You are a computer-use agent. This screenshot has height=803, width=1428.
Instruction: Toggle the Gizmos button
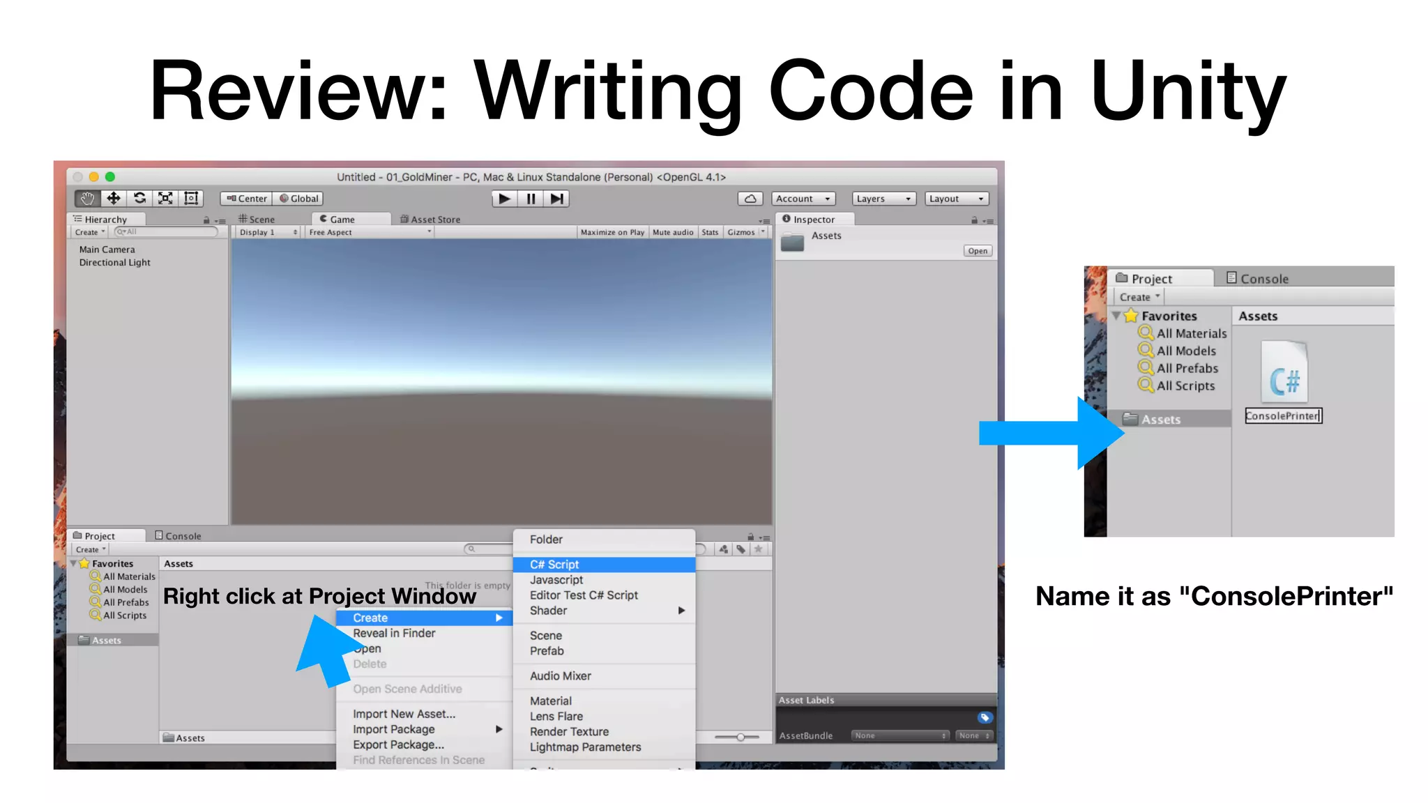point(740,232)
